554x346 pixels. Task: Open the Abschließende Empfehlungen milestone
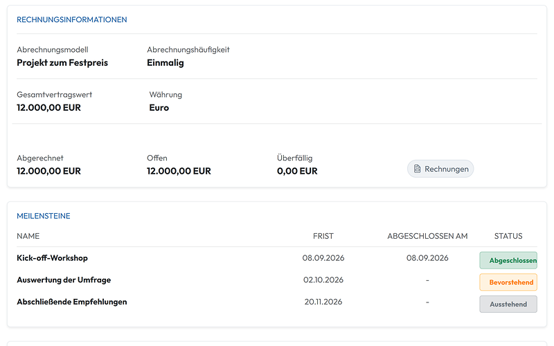click(x=72, y=302)
